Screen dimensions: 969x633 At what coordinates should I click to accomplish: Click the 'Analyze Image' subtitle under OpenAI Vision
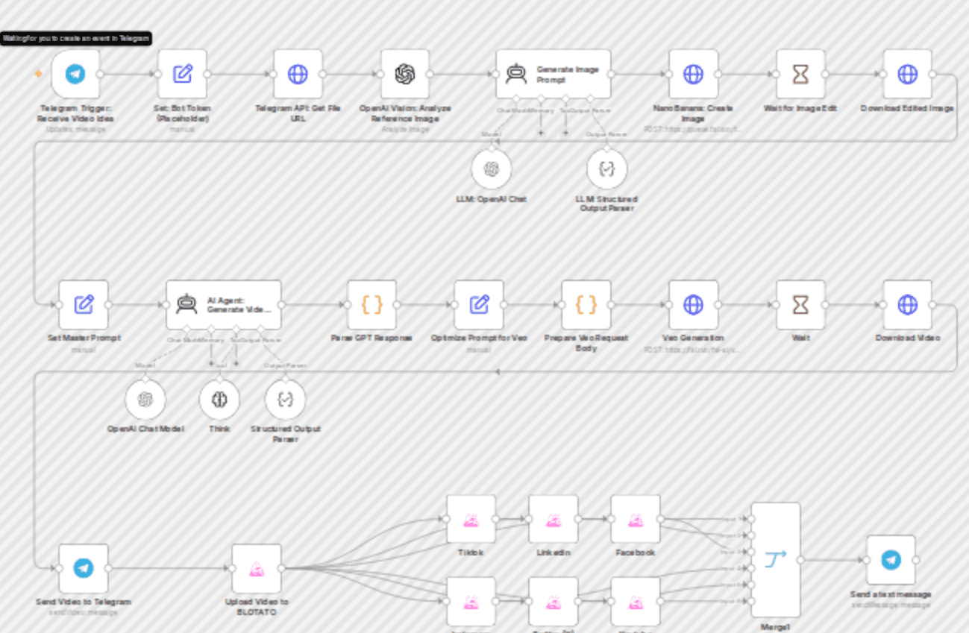click(x=405, y=129)
